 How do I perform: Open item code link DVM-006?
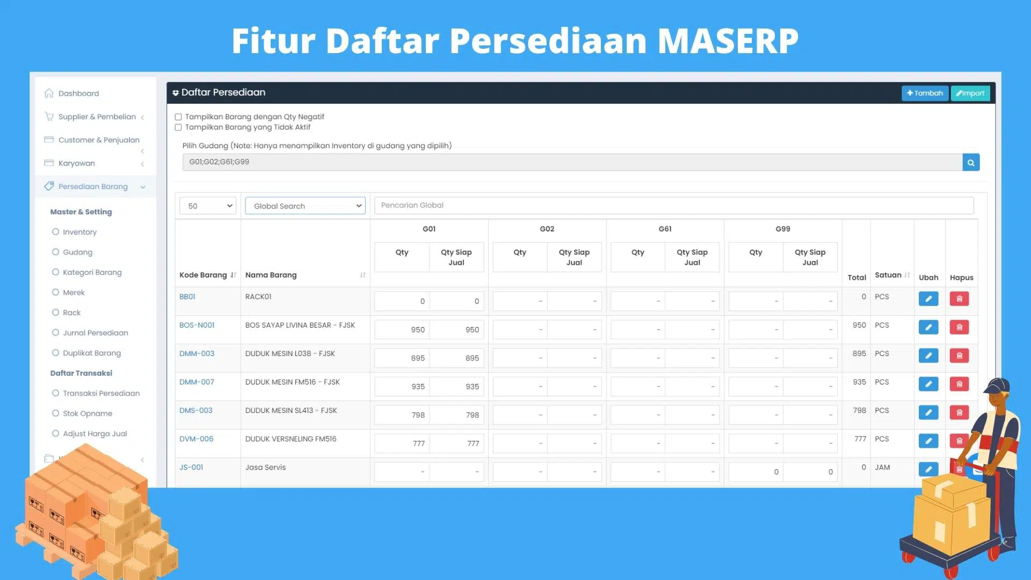pyautogui.click(x=196, y=439)
